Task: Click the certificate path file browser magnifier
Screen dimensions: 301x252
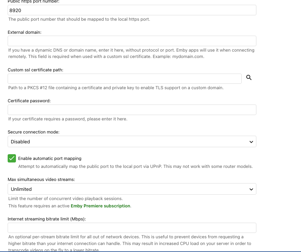Action: click(x=249, y=77)
